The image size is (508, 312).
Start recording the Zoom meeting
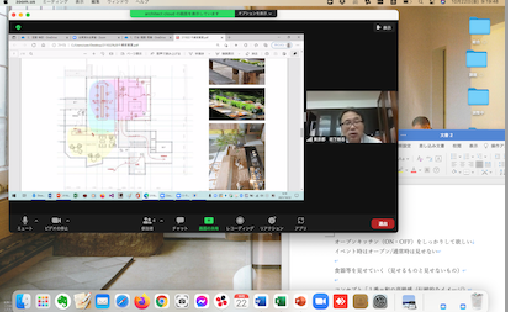240,221
